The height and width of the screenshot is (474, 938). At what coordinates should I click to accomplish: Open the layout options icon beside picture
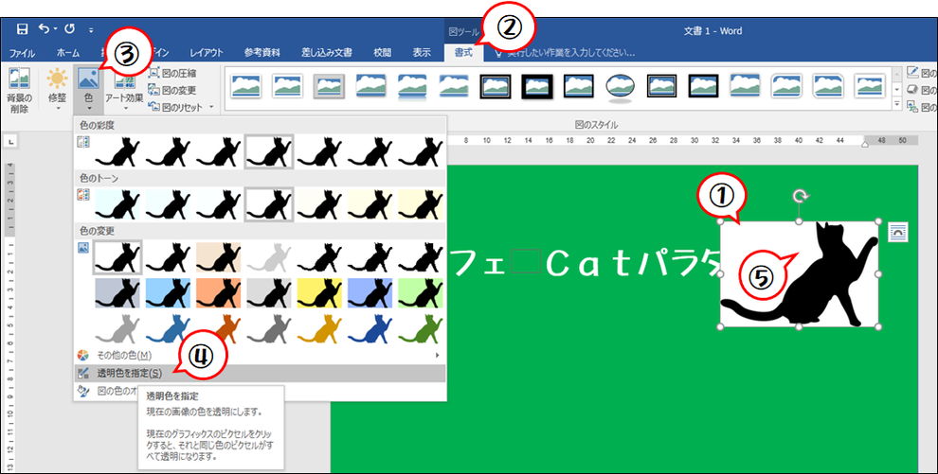click(898, 232)
